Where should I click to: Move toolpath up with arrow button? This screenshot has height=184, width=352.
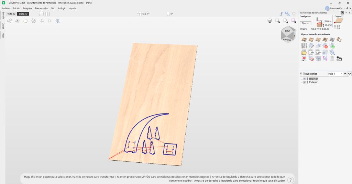pos(345,74)
